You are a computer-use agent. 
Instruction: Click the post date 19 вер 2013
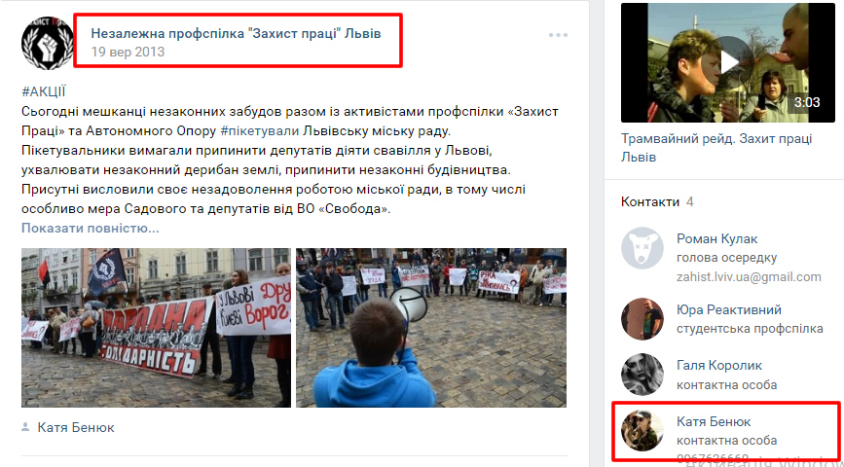pyautogui.click(x=128, y=53)
